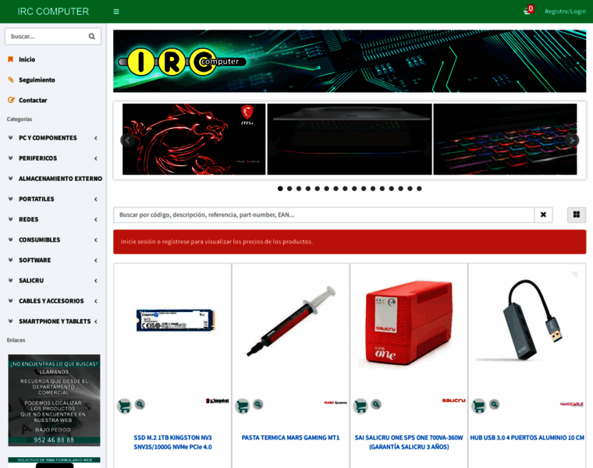Click the RGB keyboard carousel slide
593x468 pixels.
[x=505, y=139]
